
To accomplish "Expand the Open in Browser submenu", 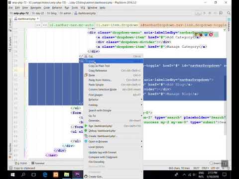I will (114, 141).
